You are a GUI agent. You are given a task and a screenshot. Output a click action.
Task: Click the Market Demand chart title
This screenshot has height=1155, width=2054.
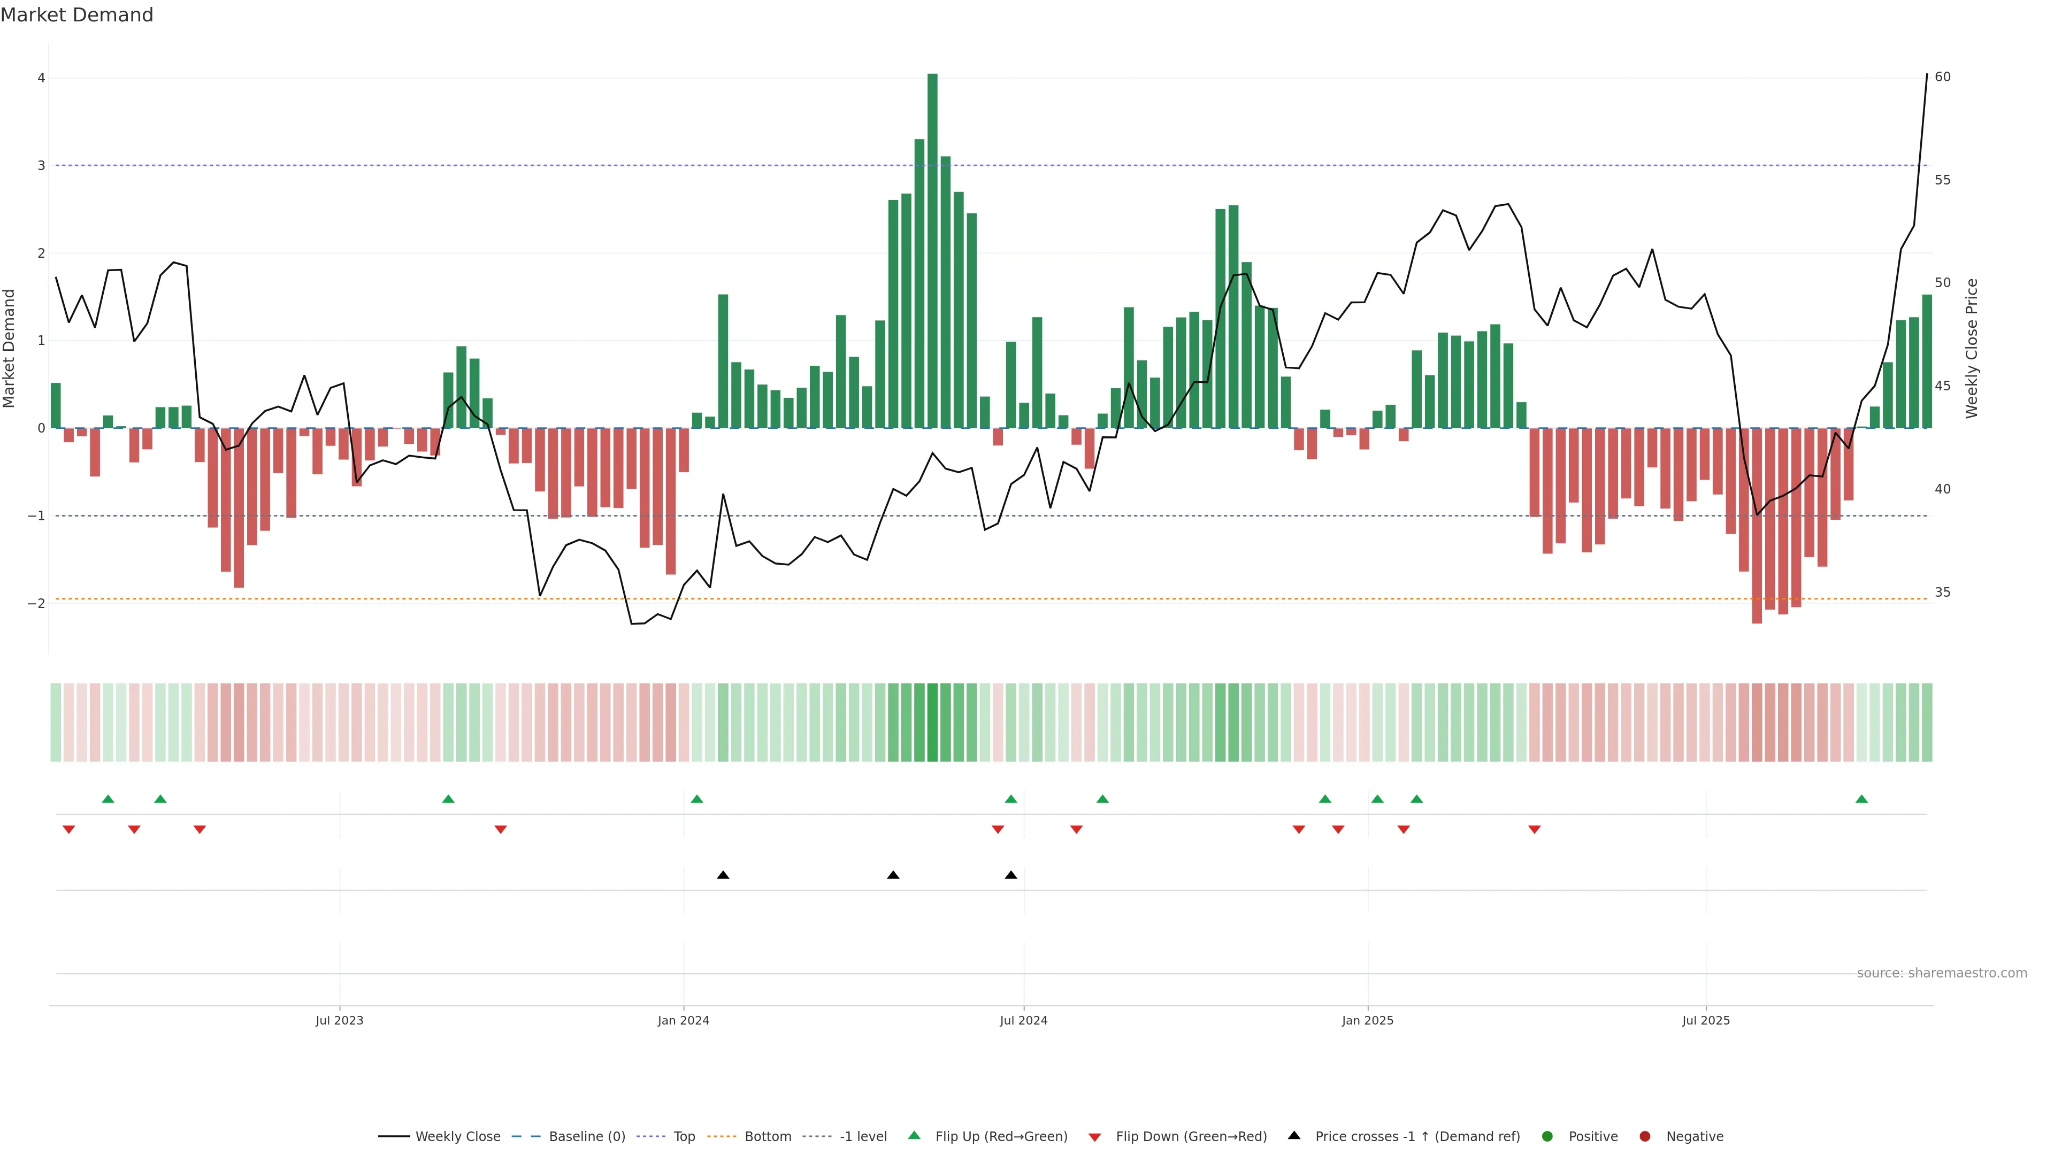(x=76, y=15)
